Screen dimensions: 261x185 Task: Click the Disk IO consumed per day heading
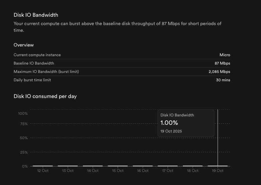[x=45, y=96]
